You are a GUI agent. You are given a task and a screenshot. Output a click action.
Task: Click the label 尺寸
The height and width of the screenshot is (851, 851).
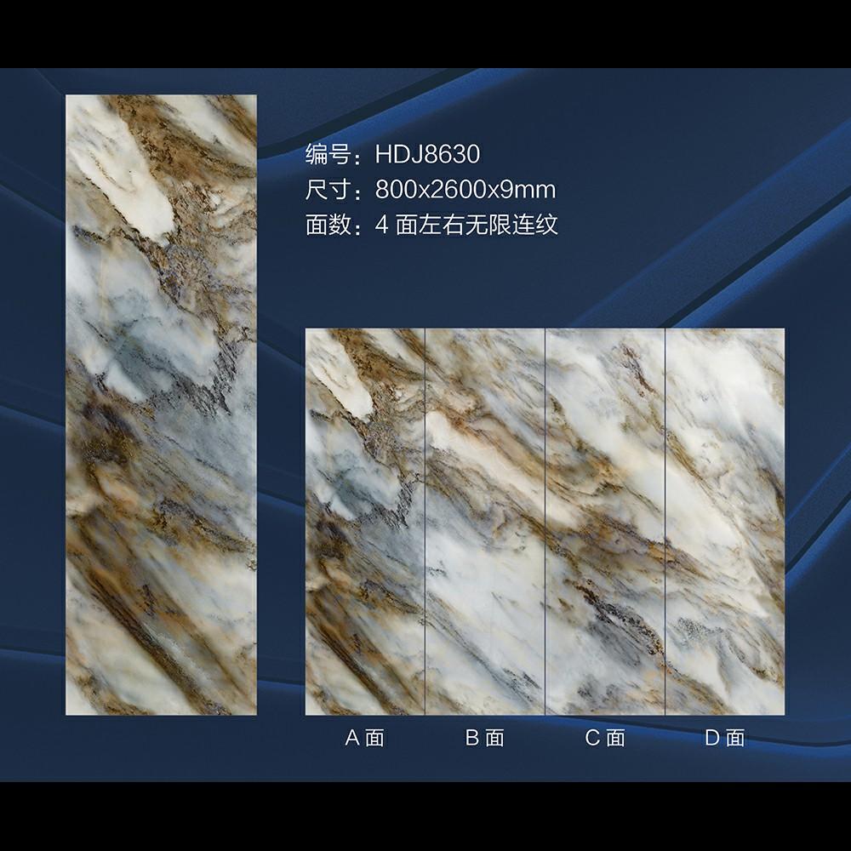point(328,190)
